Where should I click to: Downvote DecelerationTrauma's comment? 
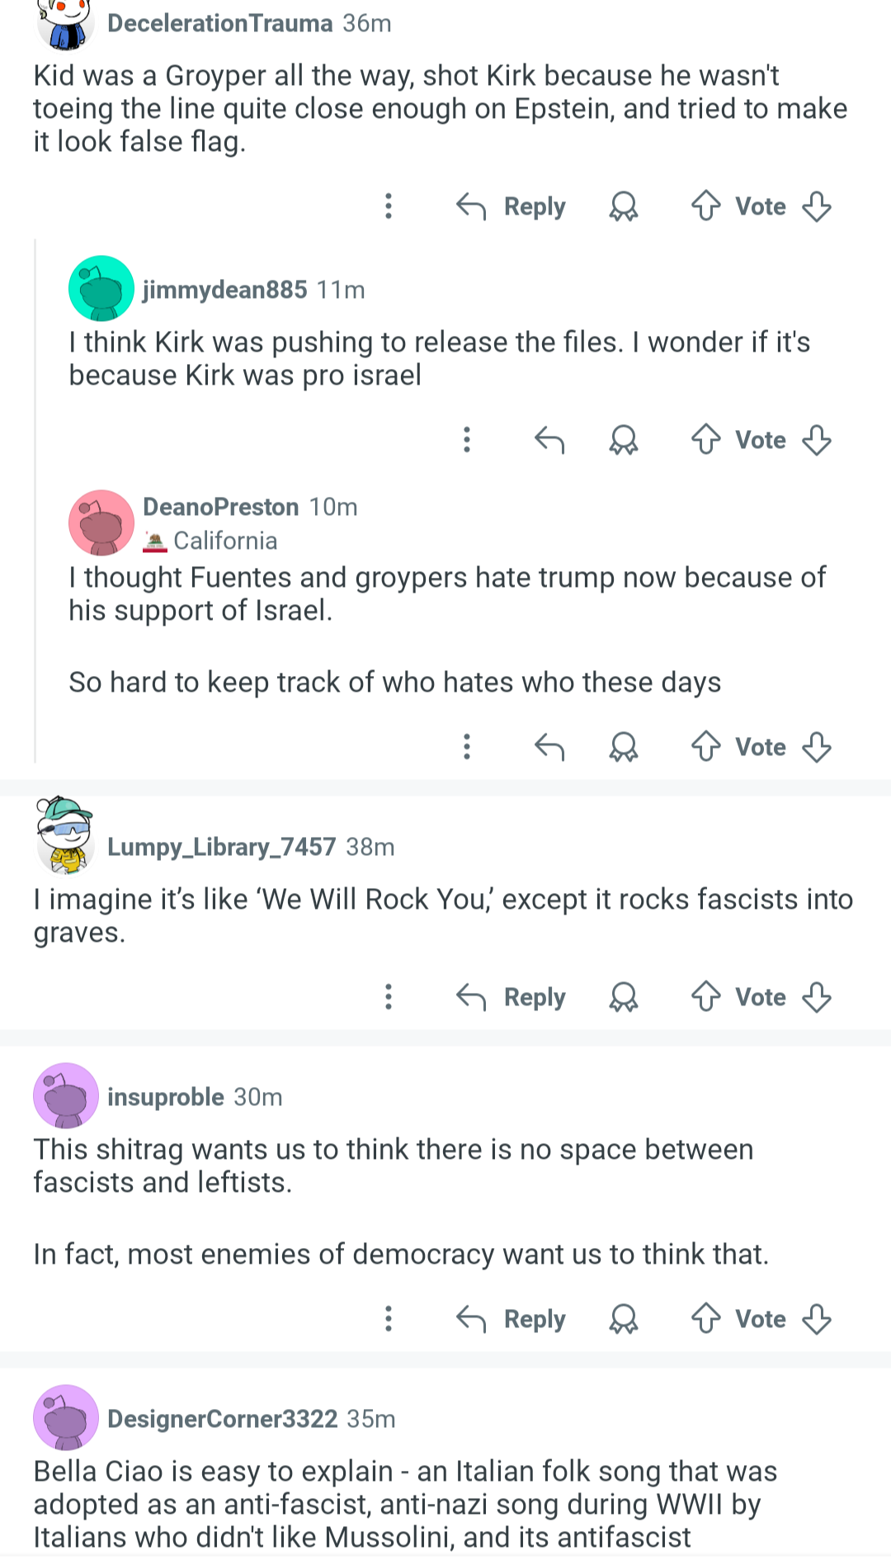pyautogui.click(x=817, y=206)
